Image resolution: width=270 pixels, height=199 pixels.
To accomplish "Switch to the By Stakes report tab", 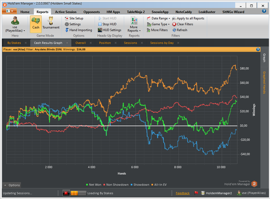I will (x=14, y=43).
